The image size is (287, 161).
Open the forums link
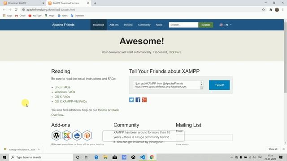pyautogui.click(x=102, y=110)
